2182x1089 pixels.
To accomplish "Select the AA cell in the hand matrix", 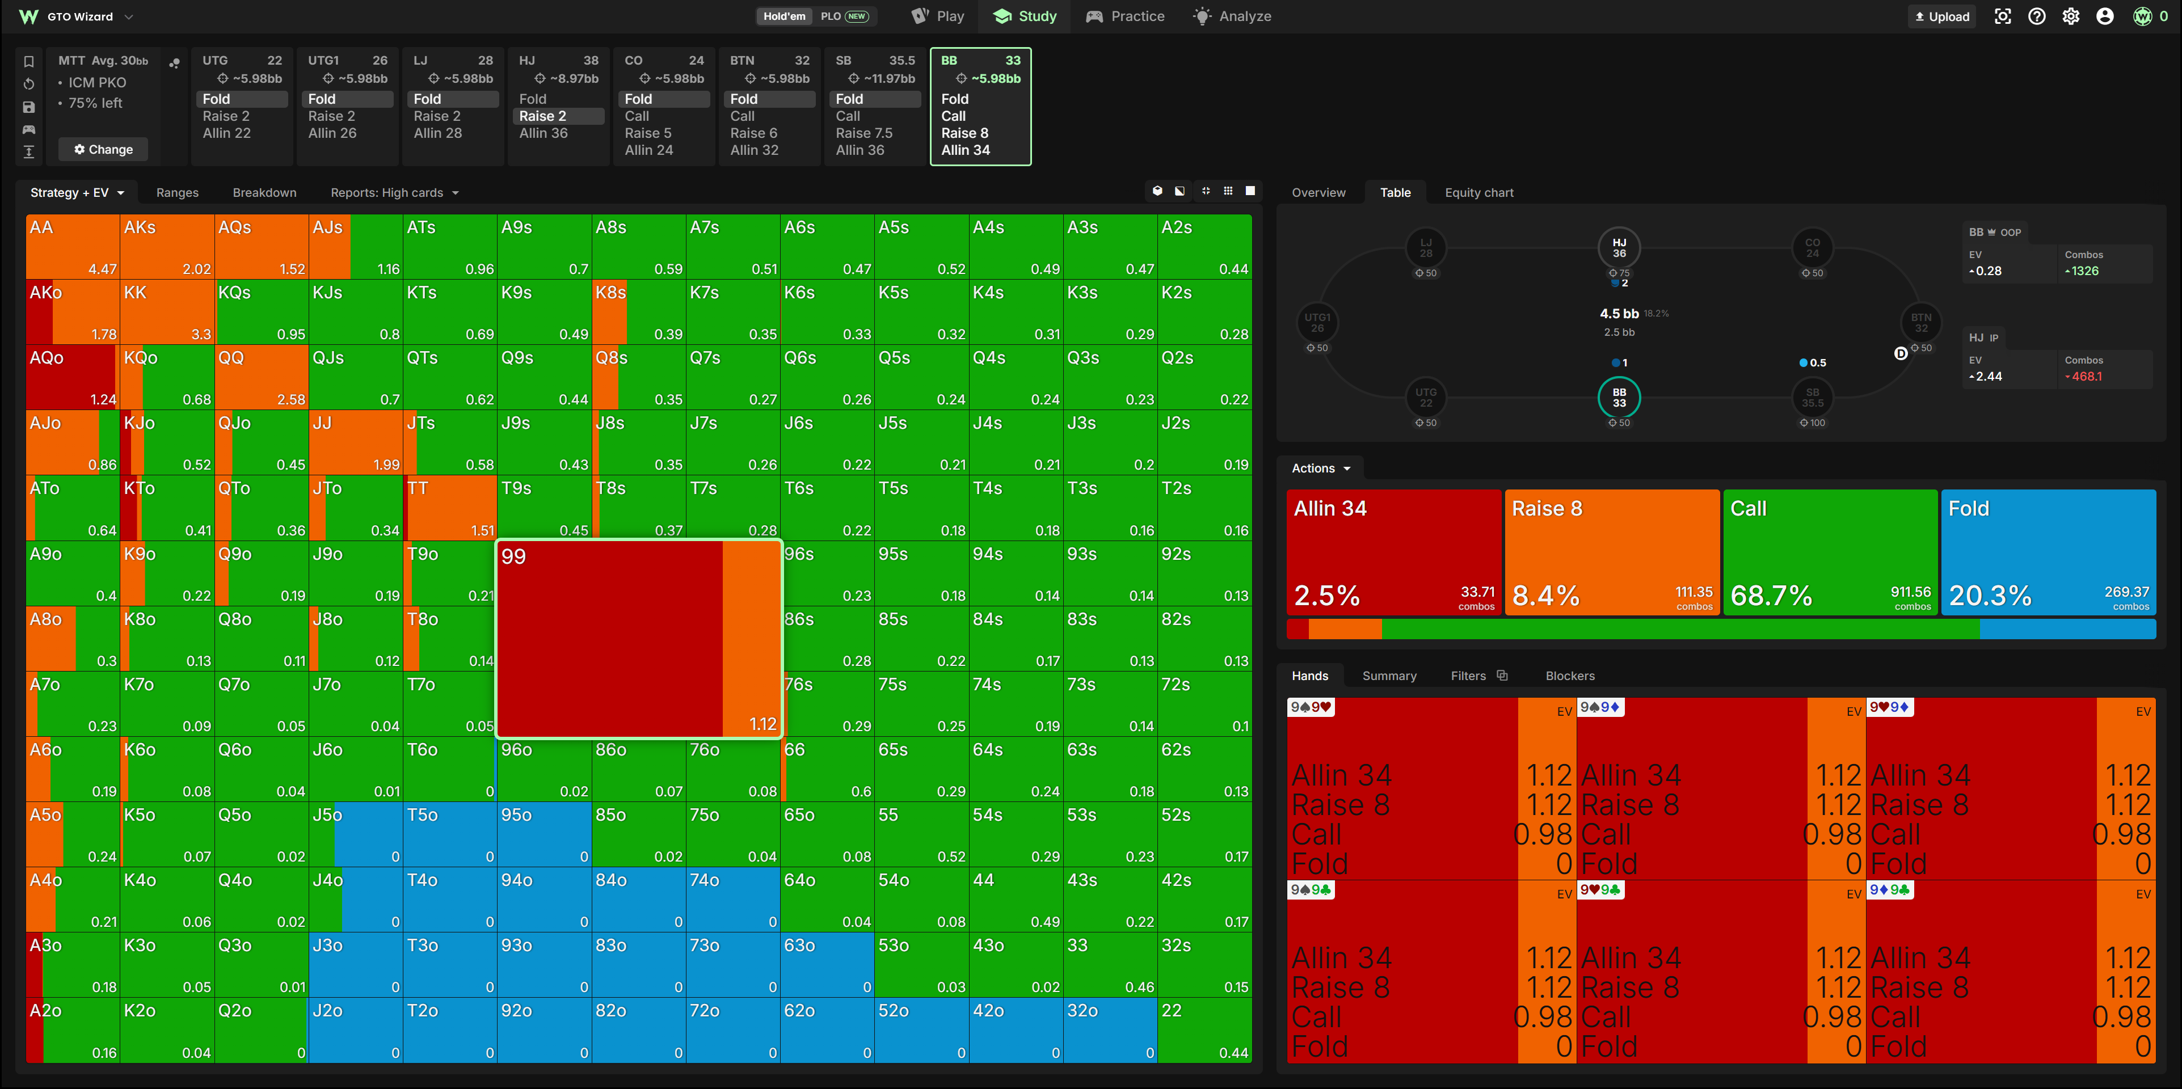I will coord(73,246).
